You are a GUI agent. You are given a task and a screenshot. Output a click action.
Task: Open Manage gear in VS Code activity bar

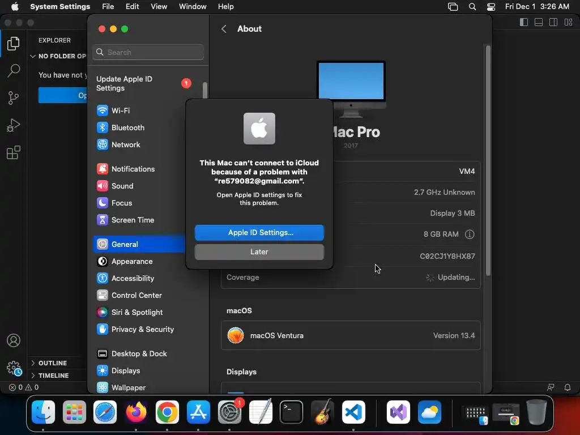[14, 368]
